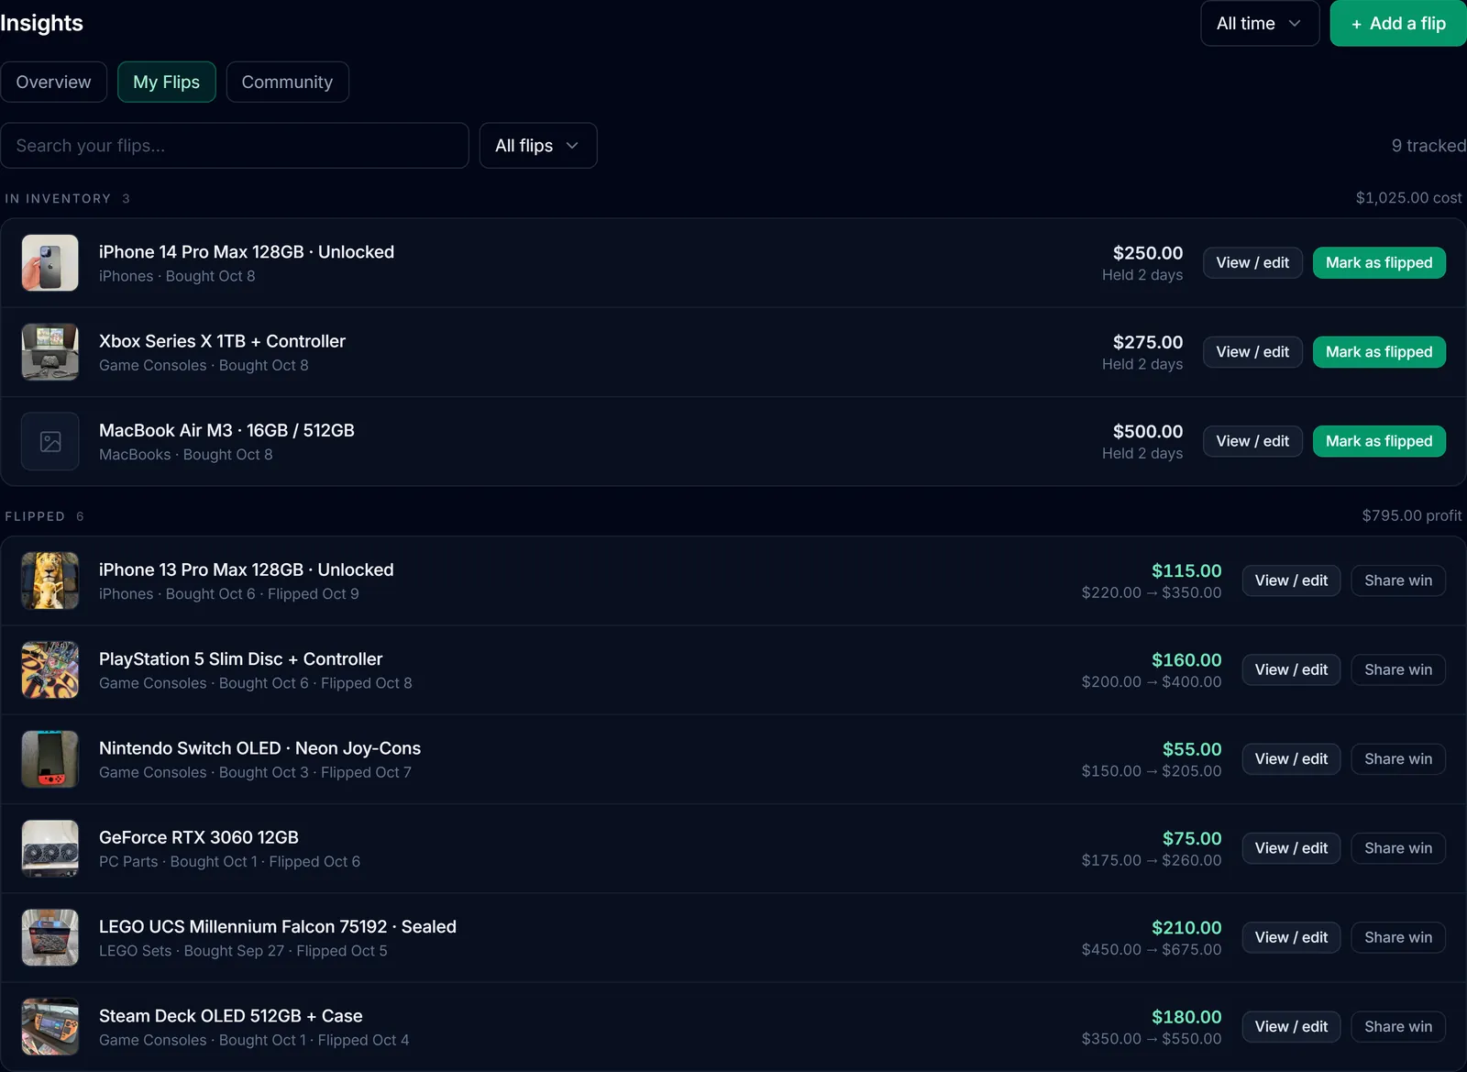
Task: Open the MacBook Air M3 placeholder image icon
Action: click(50, 442)
